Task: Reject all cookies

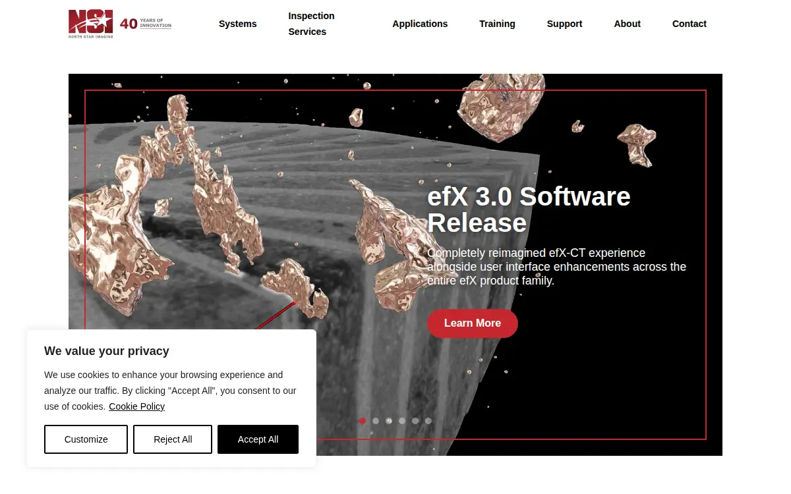Action: click(x=173, y=439)
